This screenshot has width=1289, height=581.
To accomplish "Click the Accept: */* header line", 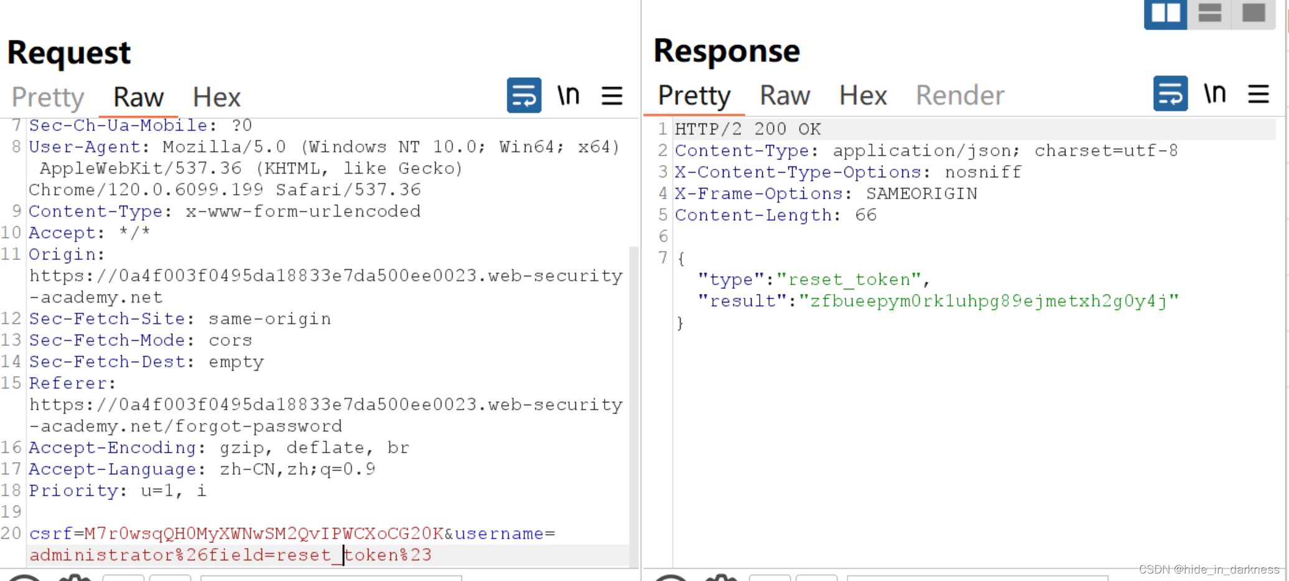I will pyautogui.click(x=90, y=233).
